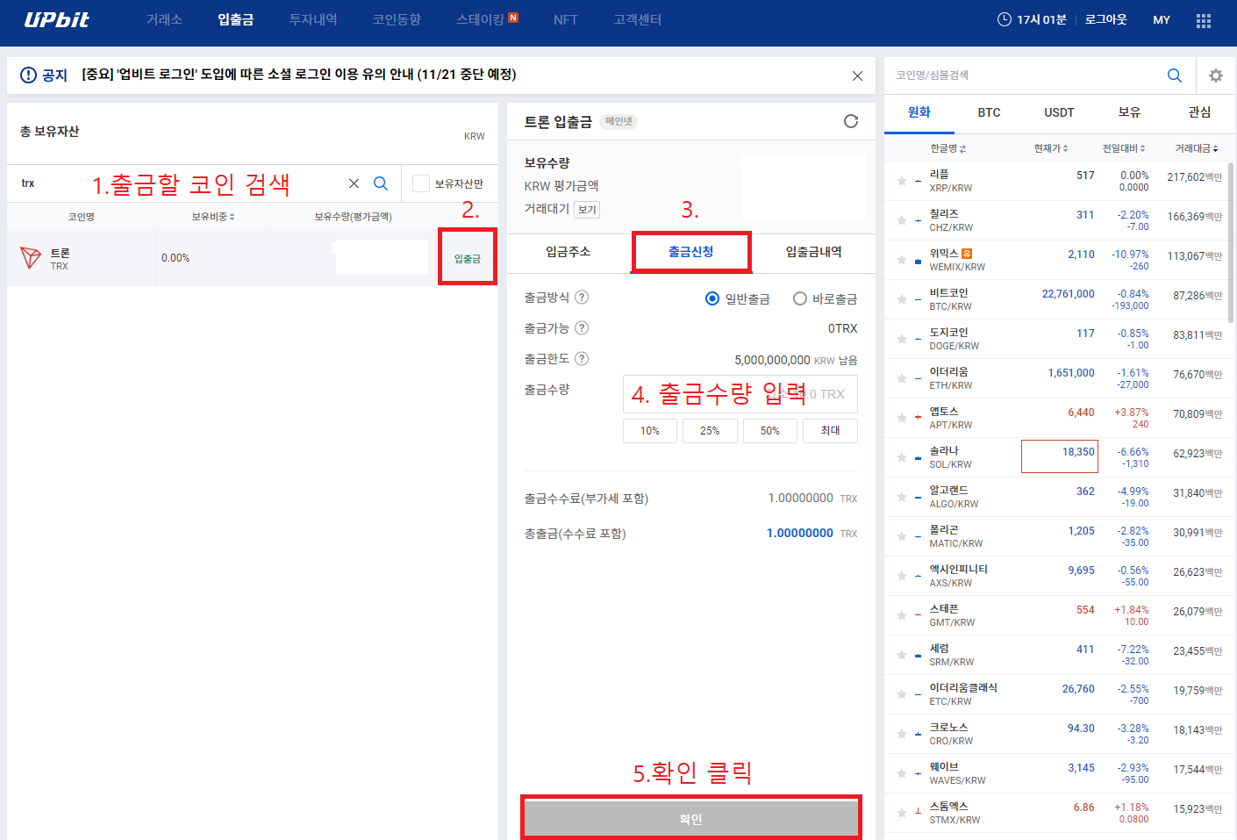Select the 일반출금 radio option

tap(712, 298)
